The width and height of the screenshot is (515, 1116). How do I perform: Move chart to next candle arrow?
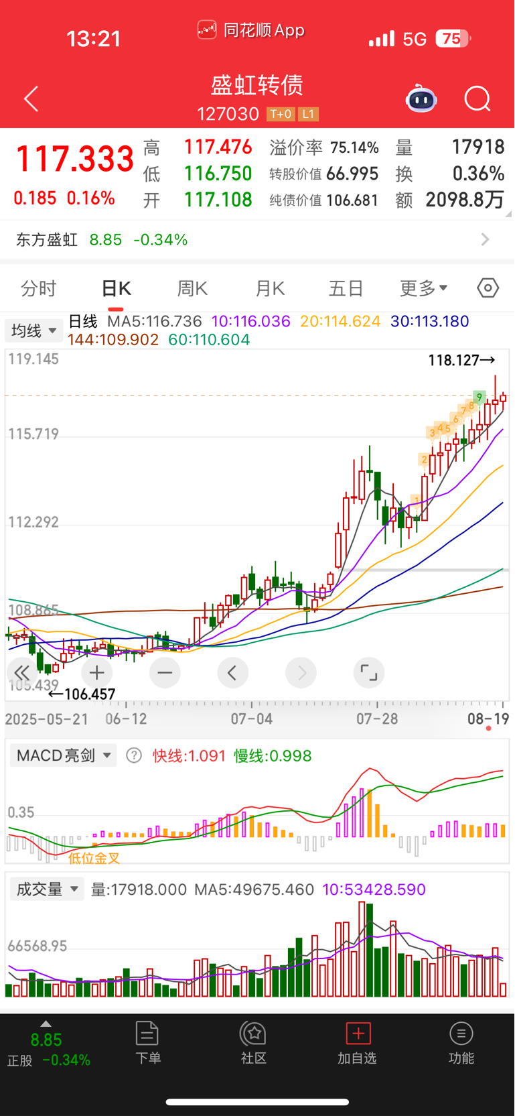tap(301, 672)
